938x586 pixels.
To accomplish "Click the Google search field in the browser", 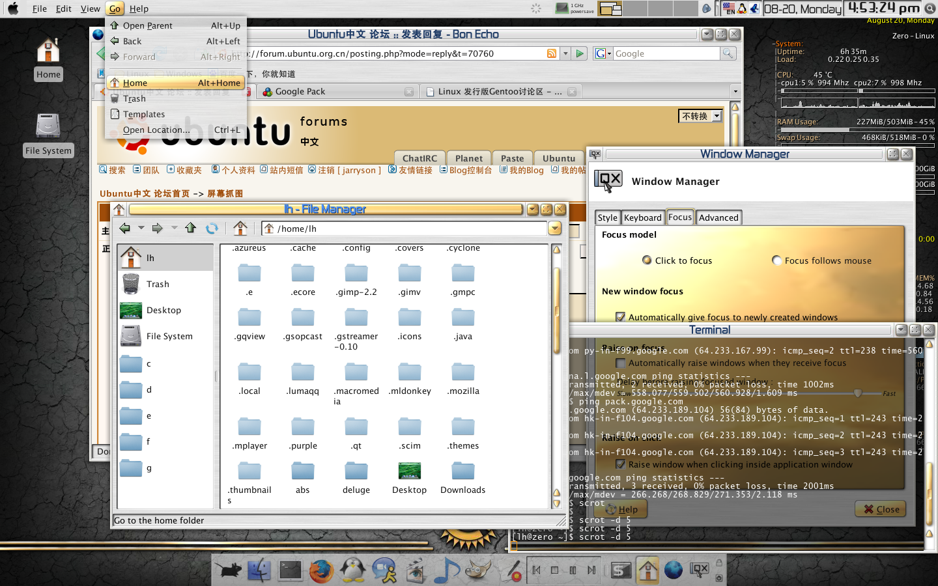I will pyautogui.click(x=666, y=53).
